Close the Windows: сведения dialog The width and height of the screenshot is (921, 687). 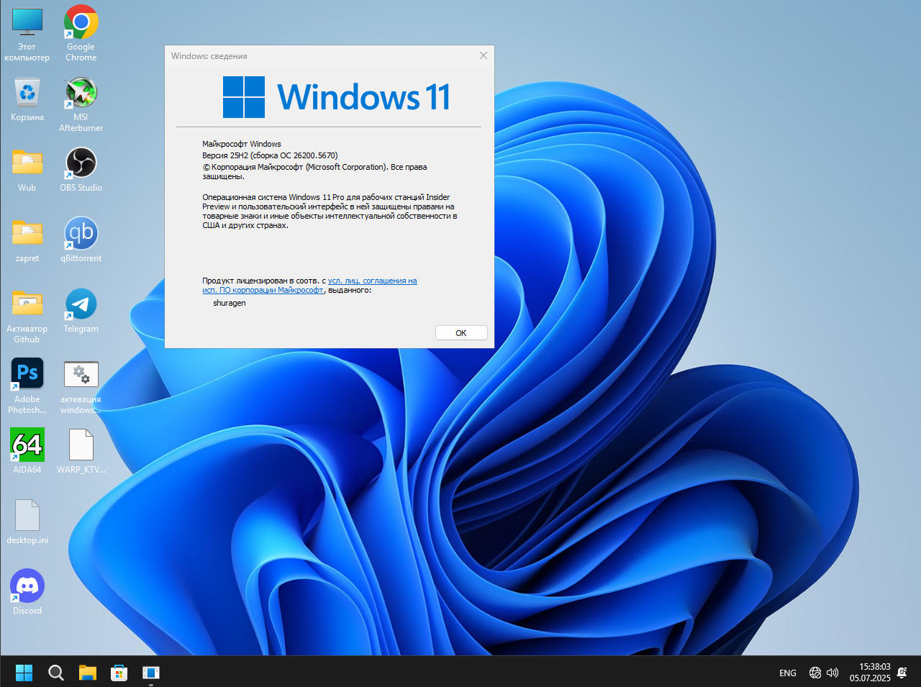[x=484, y=55]
